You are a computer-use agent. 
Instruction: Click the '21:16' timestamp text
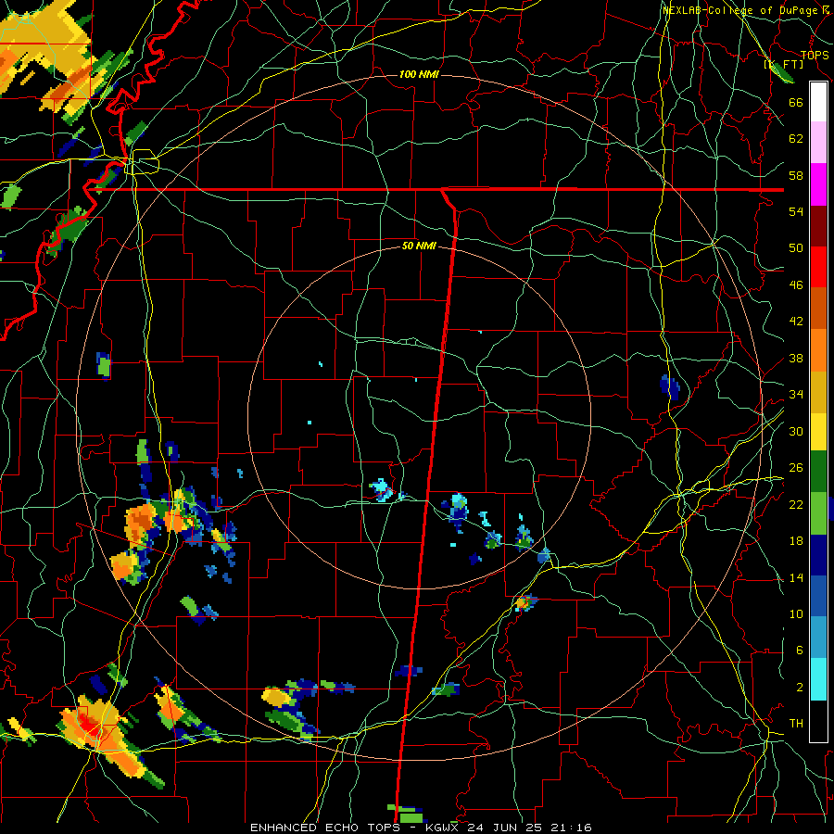pyautogui.click(x=572, y=828)
